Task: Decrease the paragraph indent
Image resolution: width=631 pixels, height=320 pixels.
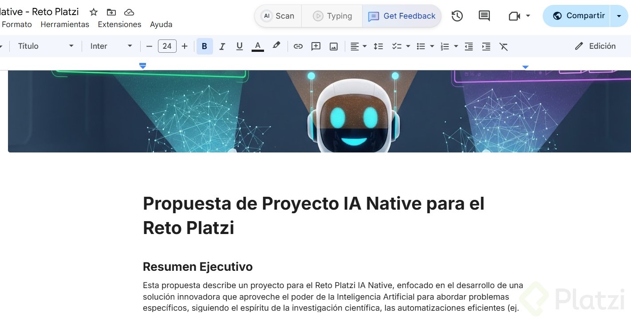Action: point(469,46)
